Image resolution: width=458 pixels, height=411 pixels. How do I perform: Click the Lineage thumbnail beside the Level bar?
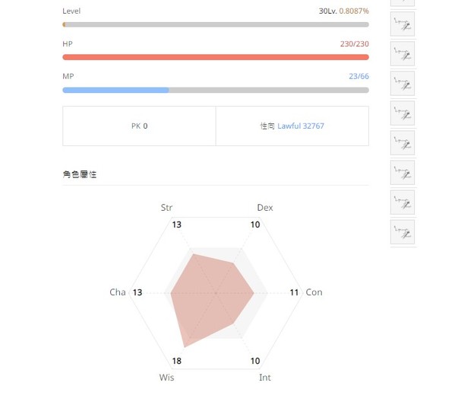pos(403,24)
